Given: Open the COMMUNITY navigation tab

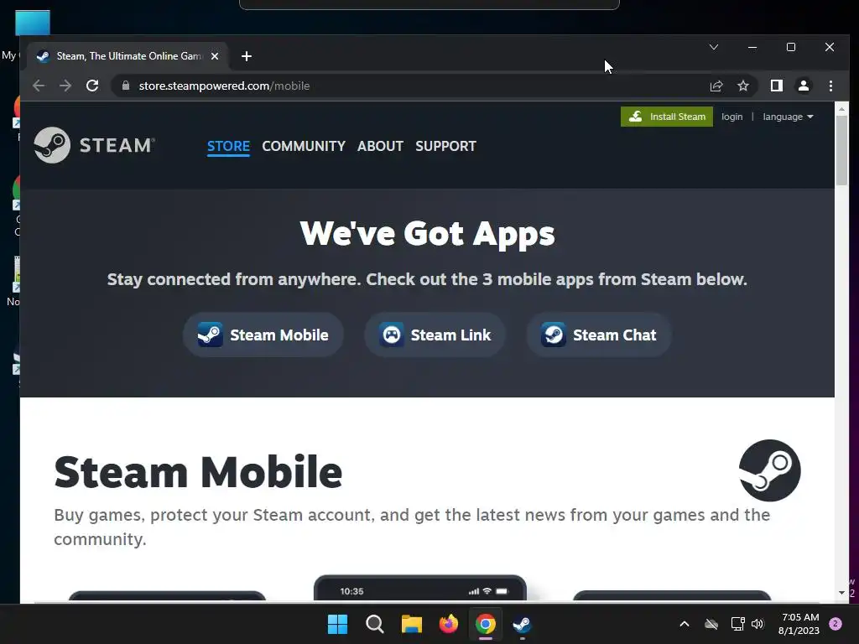Looking at the screenshot, I should [304, 146].
